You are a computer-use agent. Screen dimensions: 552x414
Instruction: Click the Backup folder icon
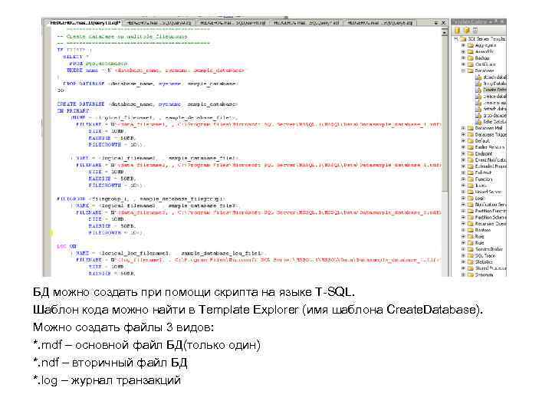coord(470,58)
